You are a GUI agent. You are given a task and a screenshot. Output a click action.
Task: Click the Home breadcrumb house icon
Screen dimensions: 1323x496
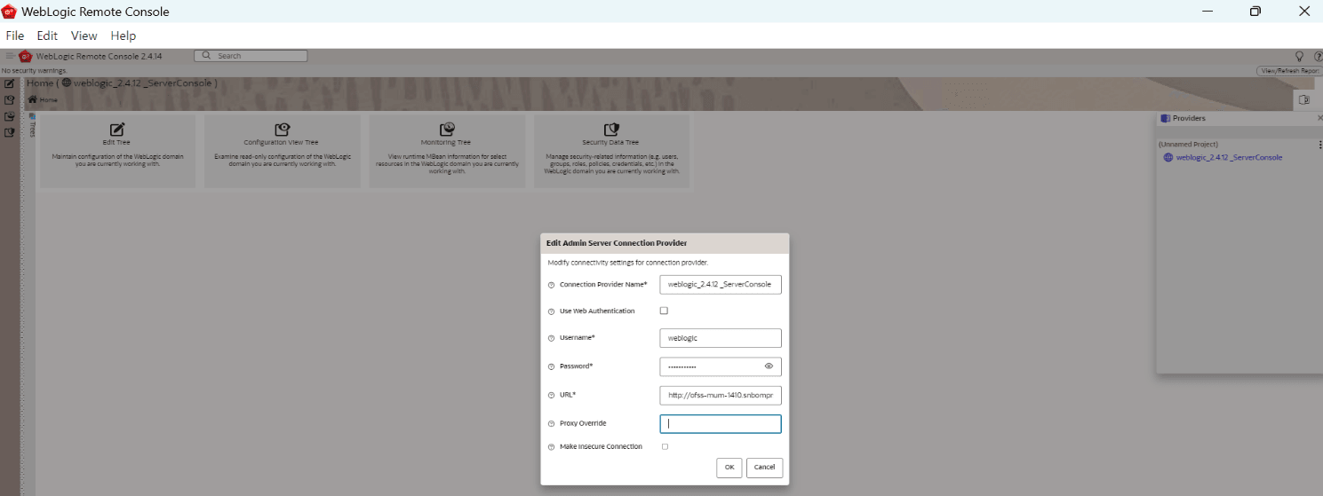point(33,99)
